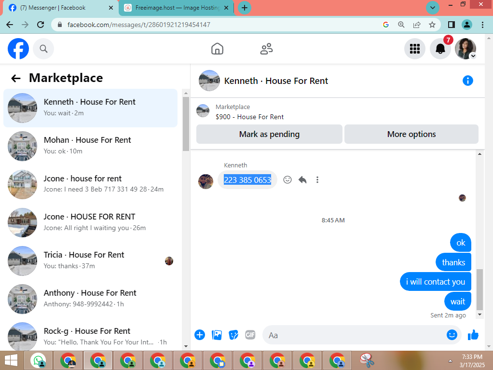Send a thumbs up like
Viewport: 493px width, 370px height.
(473, 335)
